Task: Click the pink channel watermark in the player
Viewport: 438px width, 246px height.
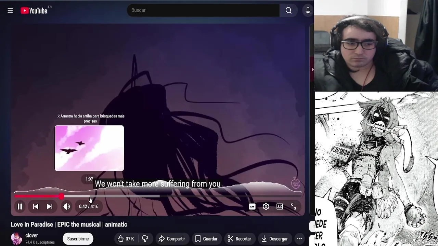Action: pos(296,183)
